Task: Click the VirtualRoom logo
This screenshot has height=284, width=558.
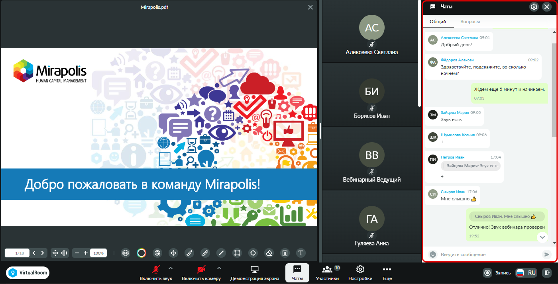Action: [28, 273]
